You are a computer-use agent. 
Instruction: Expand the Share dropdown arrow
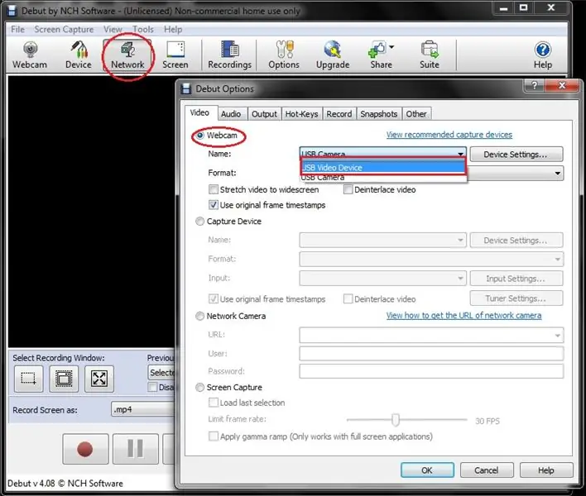coord(391,47)
